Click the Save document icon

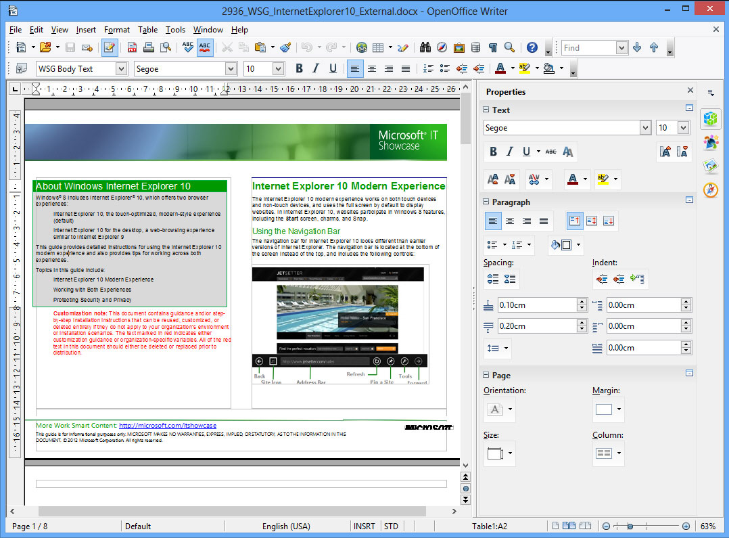coord(70,47)
